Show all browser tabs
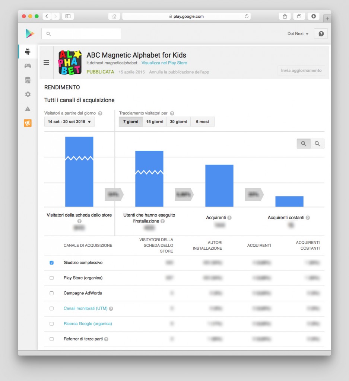The height and width of the screenshot is (381, 349). pyautogui.click(x=299, y=16)
